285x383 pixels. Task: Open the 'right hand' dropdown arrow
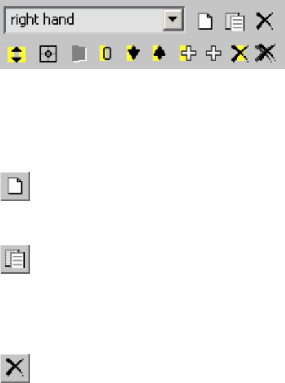[173, 19]
